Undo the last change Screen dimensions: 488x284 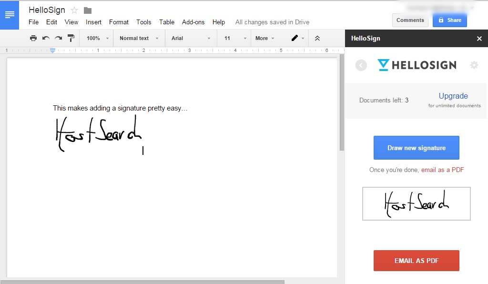45,38
